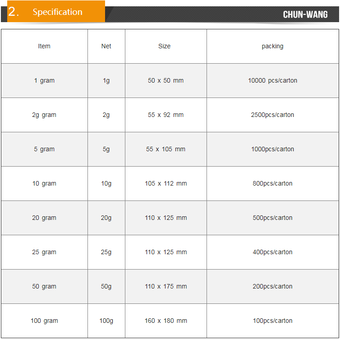Click the packing column header
Screen dimensions: 340x340
[x=272, y=46]
